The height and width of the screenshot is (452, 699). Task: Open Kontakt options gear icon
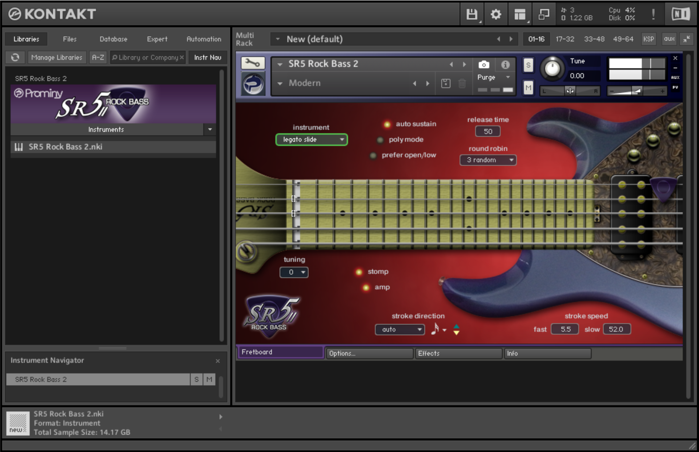tap(496, 15)
